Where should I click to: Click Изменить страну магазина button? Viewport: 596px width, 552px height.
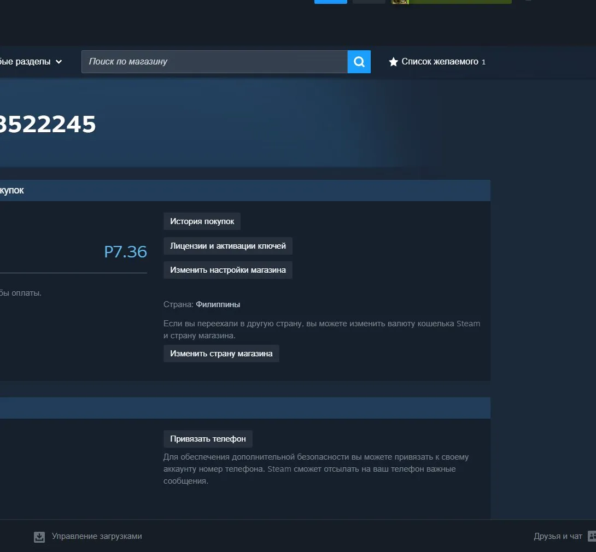pyautogui.click(x=221, y=353)
